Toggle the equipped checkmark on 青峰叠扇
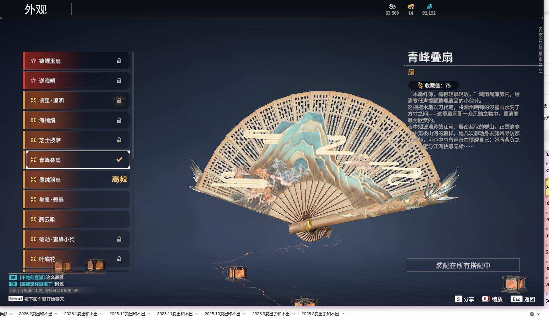This screenshot has width=549, height=319. (119, 160)
